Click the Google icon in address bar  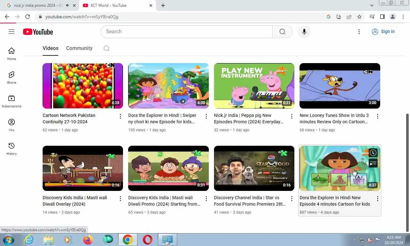point(329,17)
